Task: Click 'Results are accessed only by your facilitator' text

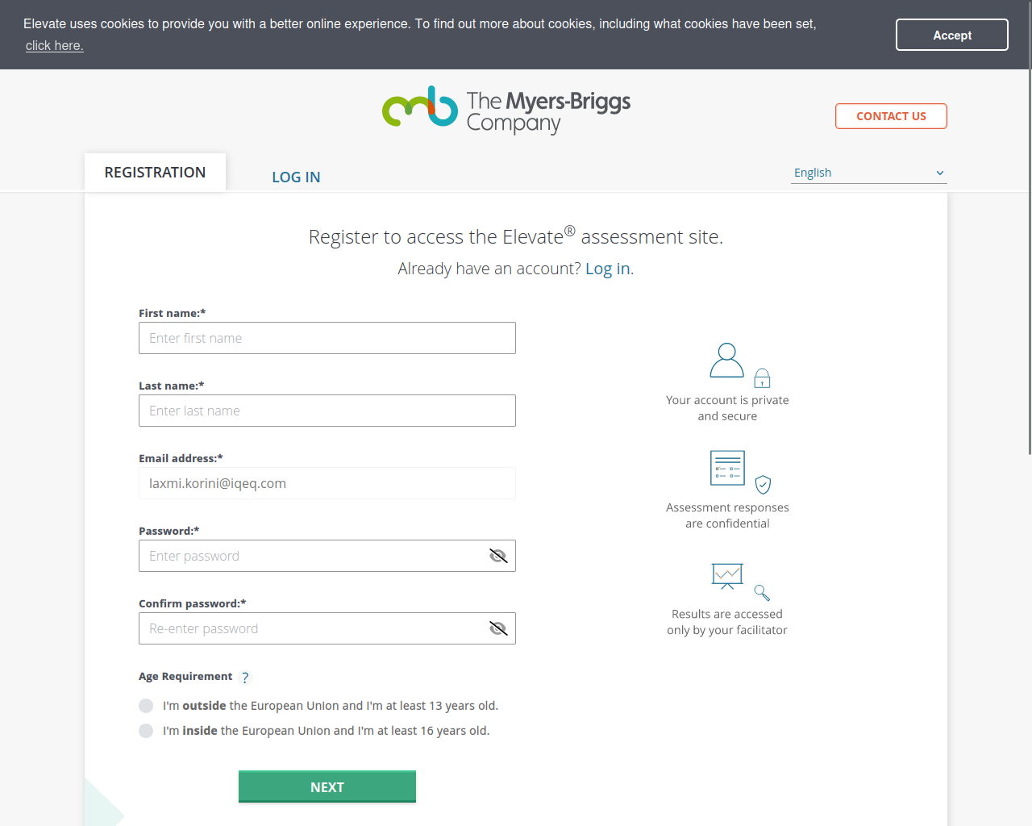Action: tap(727, 622)
